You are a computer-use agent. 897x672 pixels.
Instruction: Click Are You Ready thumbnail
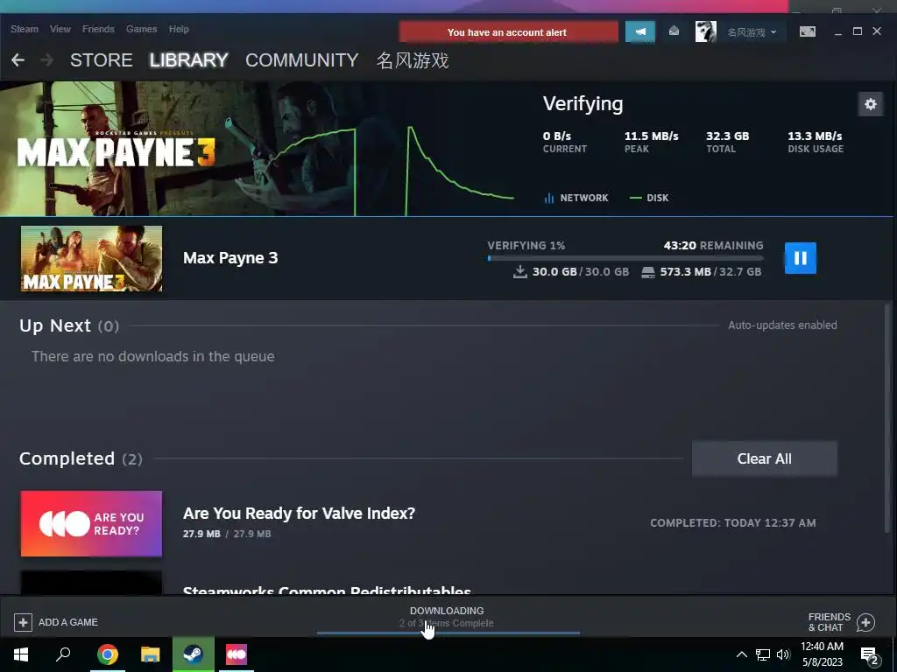[x=91, y=523]
